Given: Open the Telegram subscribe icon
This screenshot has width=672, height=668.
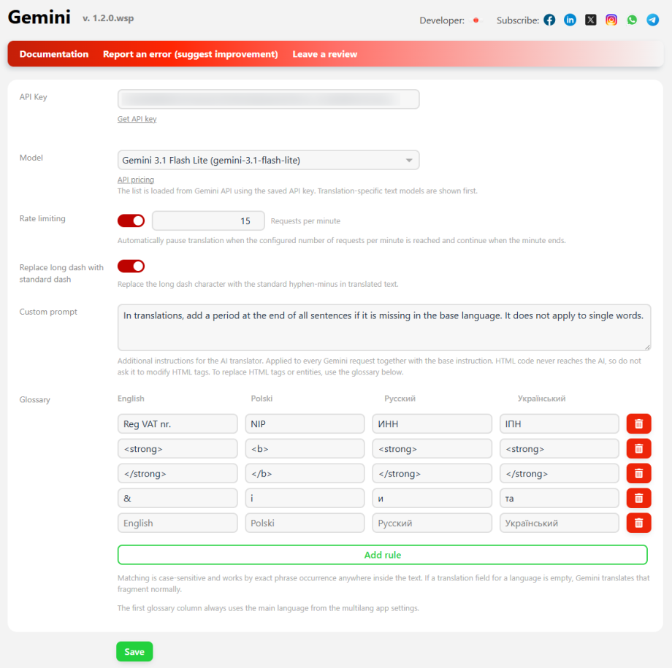Looking at the screenshot, I should coord(652,20).
